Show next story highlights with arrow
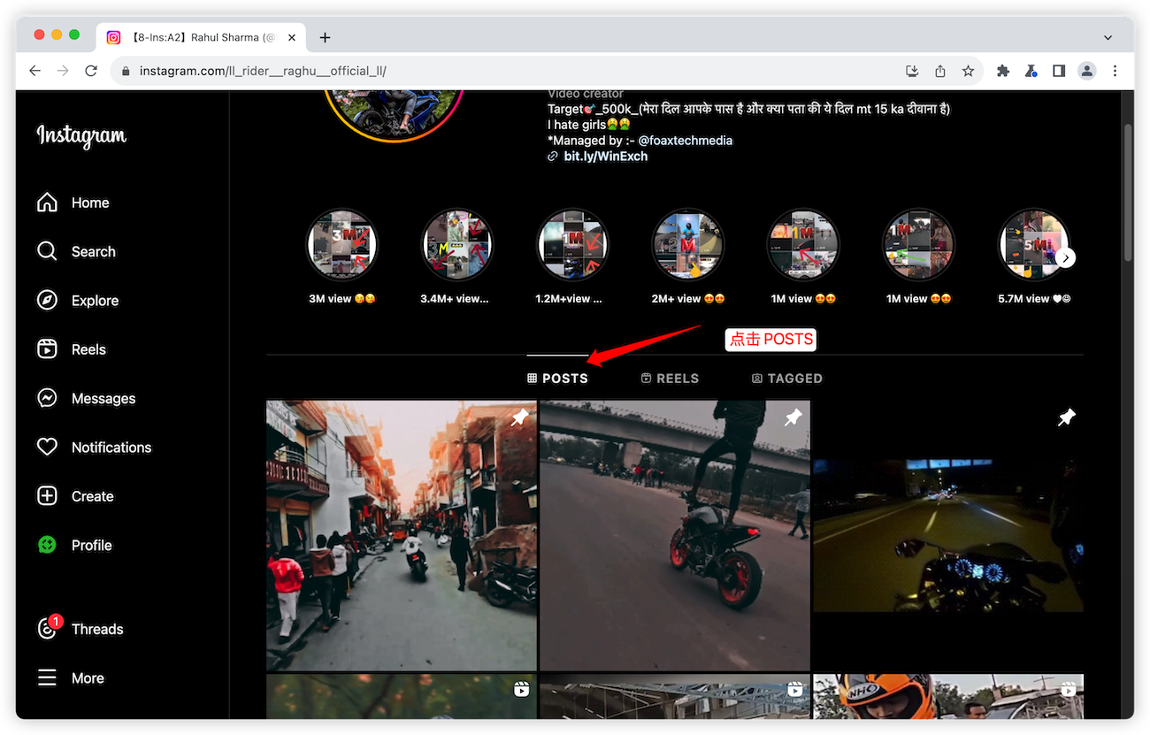Image resolution: width=1150 pixels, height=735 pixels. coord(1066,257)
